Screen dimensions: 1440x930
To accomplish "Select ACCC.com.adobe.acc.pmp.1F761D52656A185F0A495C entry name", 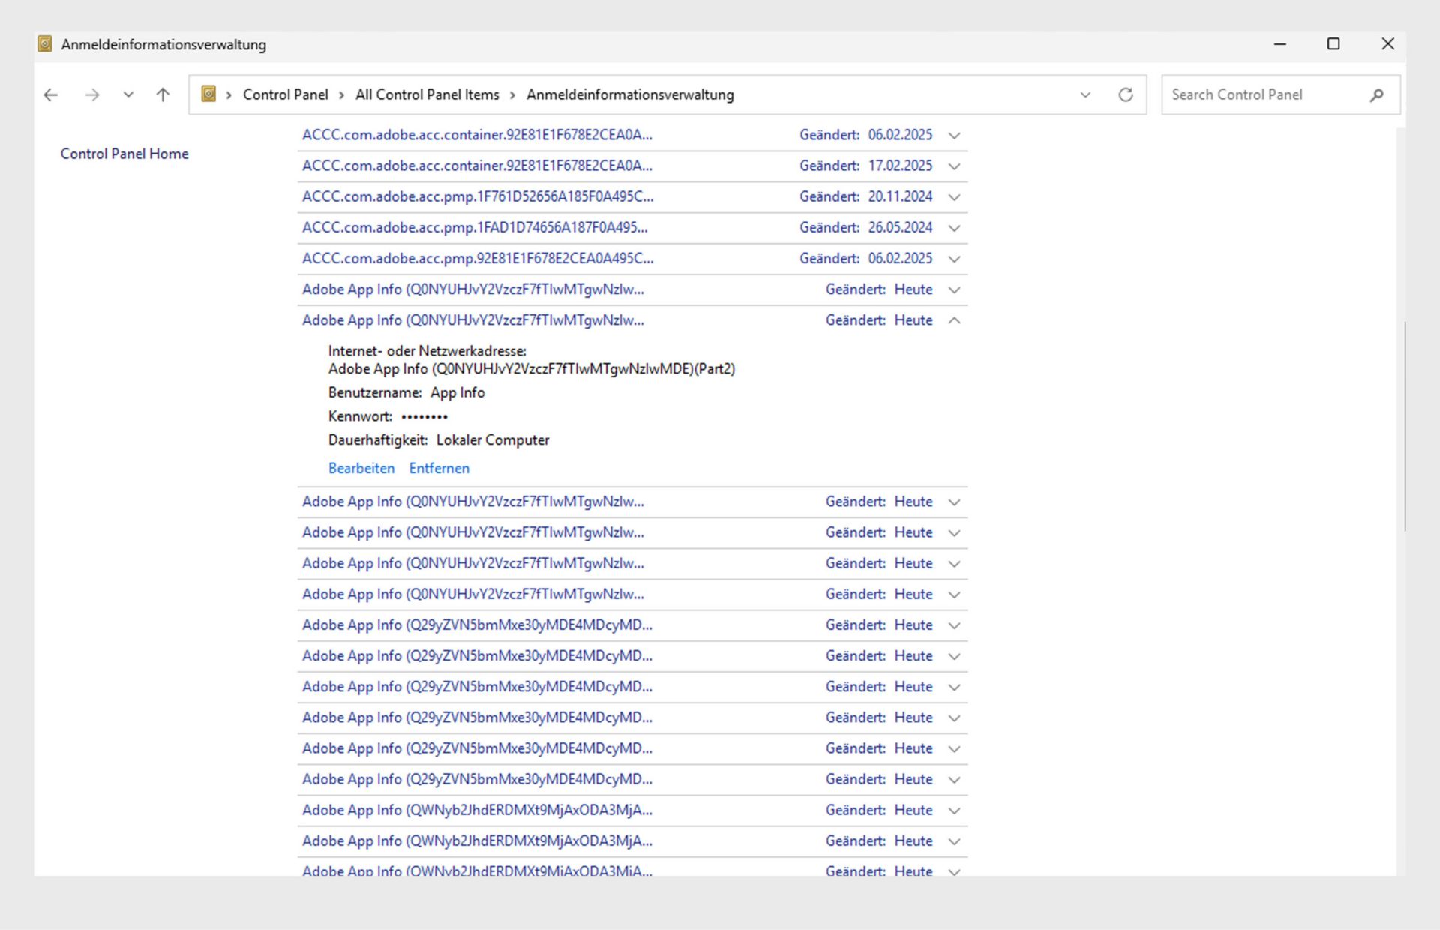I will 478,196.
